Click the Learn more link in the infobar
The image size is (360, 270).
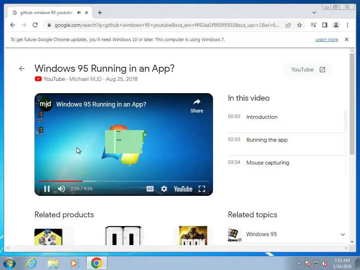coord(327,39)
